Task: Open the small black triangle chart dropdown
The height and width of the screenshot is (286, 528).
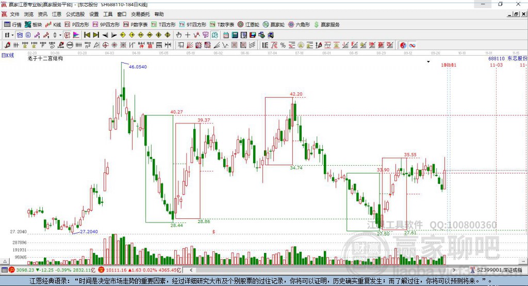Action: pos(428,62)
